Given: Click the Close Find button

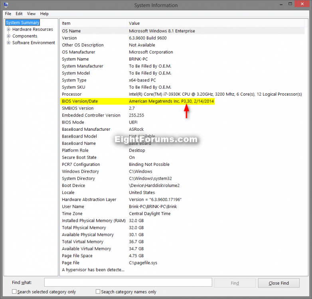Looking at the screenshot, I should pyautogui.click(x=278, y=283).
